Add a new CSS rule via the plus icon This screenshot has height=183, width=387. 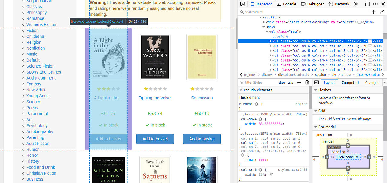(x=299, y=82)
